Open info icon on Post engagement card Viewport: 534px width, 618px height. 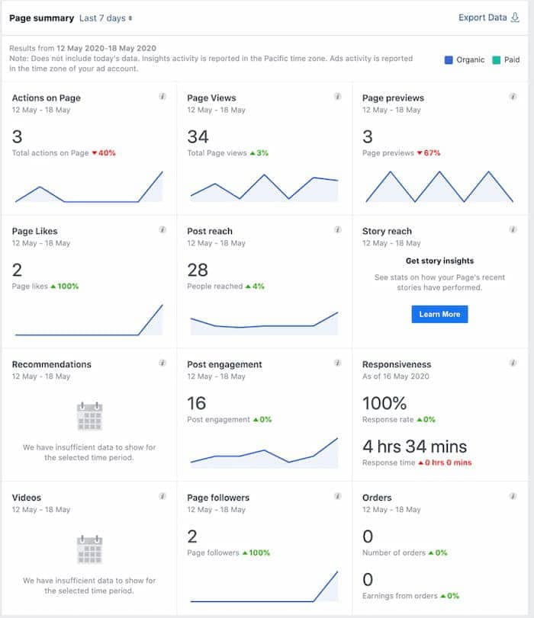(337, 363)
